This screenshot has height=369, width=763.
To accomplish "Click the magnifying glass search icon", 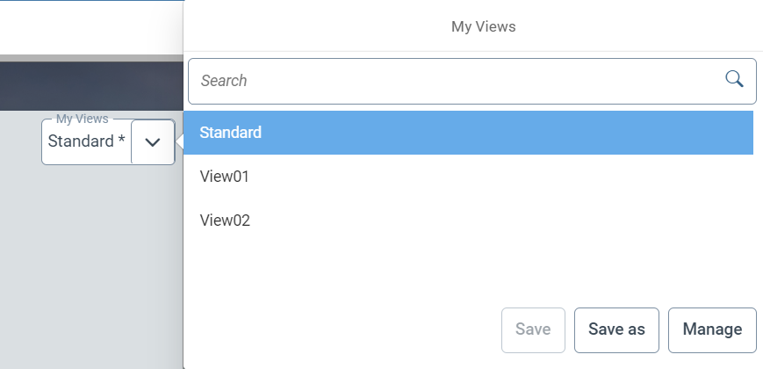I will (734, 80).
